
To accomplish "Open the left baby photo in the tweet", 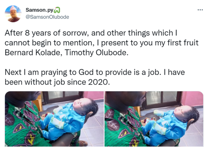I will 54,119.
